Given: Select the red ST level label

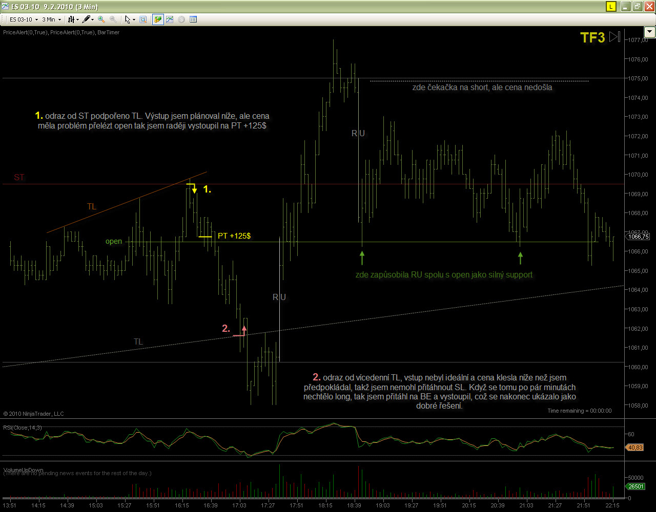Looking at the screenshot, I should (x=19, y=178).
